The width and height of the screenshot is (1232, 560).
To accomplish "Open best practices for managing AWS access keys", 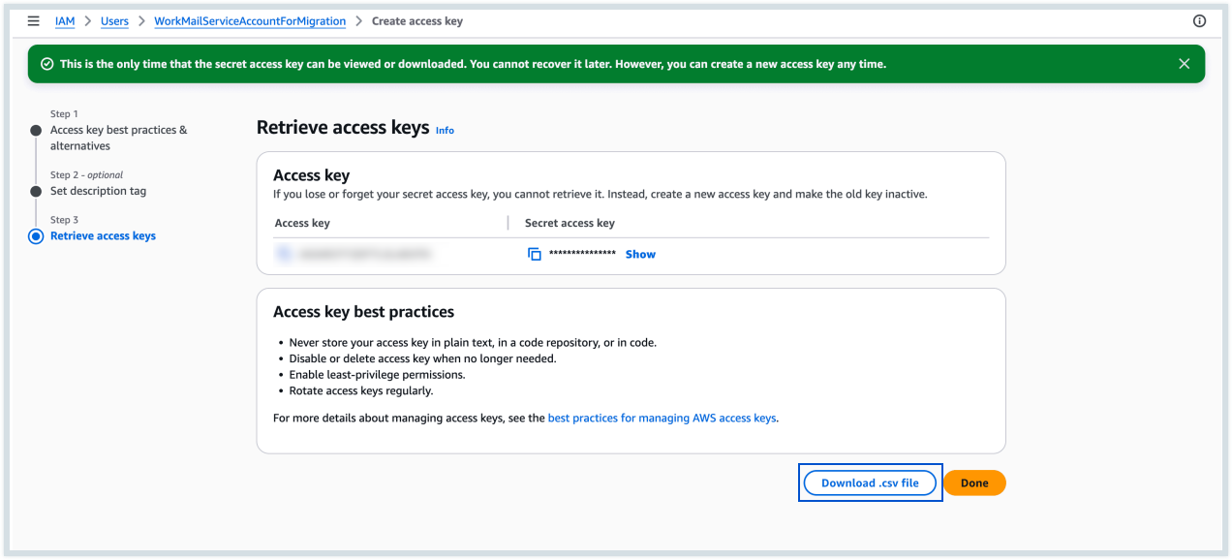I will point(662,418).
